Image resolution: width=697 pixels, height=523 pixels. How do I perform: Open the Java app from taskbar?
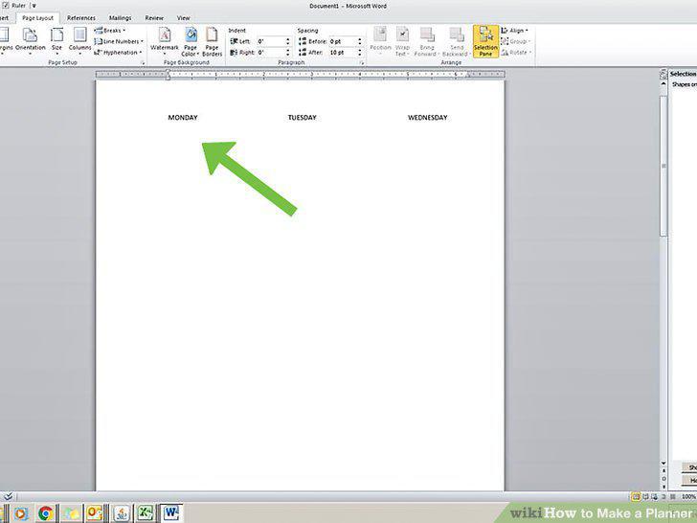pyautogui.click(x=121, y=513)
